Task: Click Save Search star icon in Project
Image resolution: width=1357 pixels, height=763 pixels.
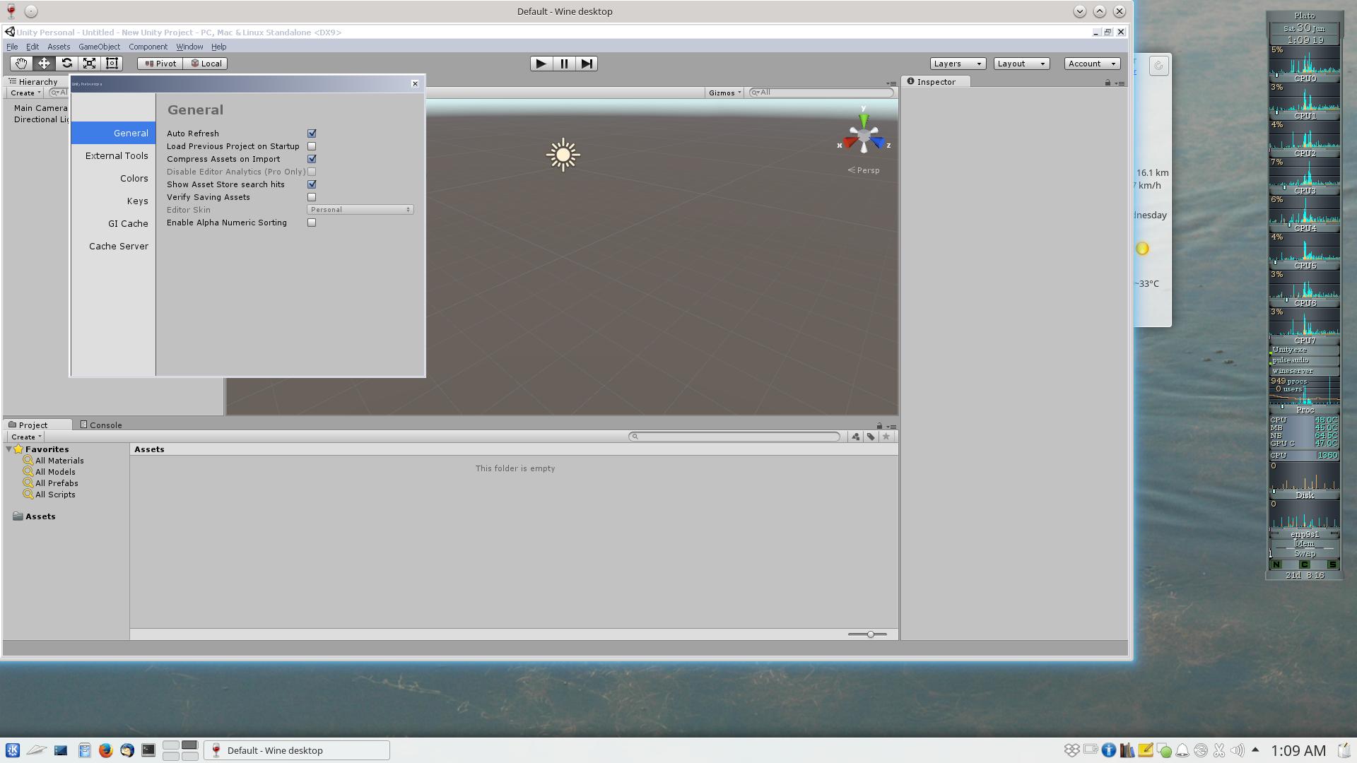Action: [886, 437]
